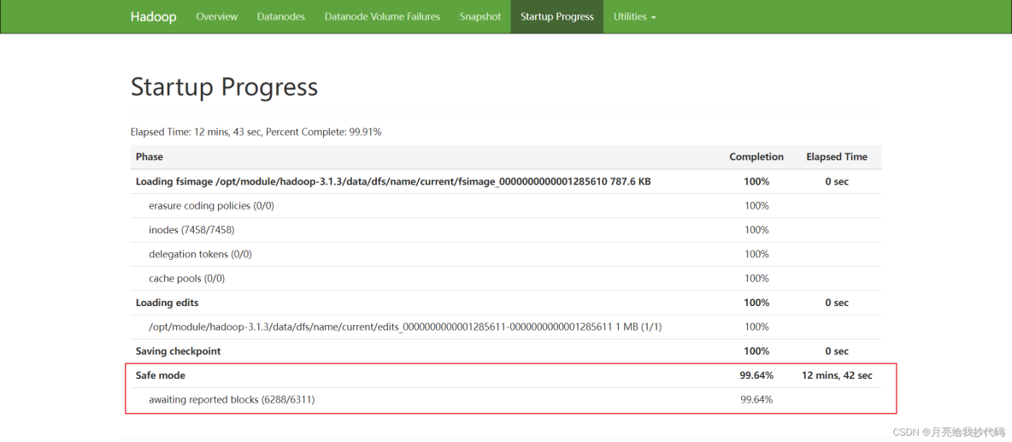Click the Safe mode phase label

point(161,375)
